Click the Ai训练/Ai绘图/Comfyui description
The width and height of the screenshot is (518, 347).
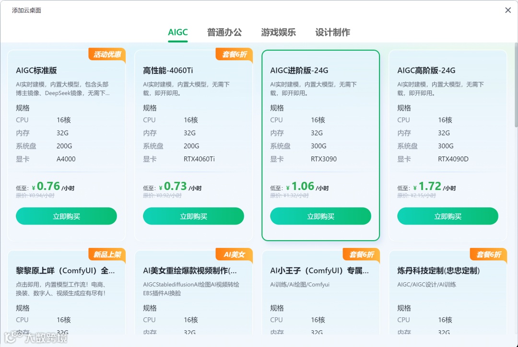point(300,284)
